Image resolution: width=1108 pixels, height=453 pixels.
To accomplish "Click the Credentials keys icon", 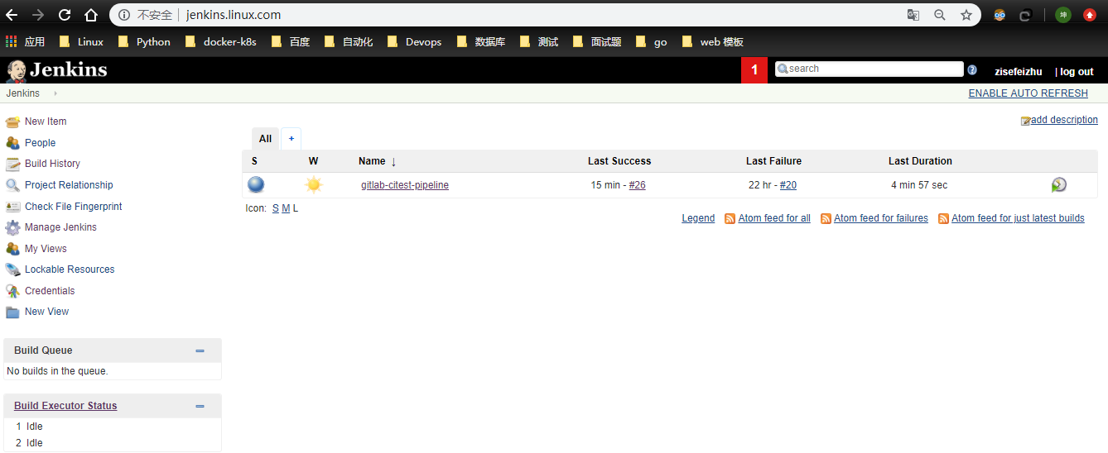I will tap(12, 291).
